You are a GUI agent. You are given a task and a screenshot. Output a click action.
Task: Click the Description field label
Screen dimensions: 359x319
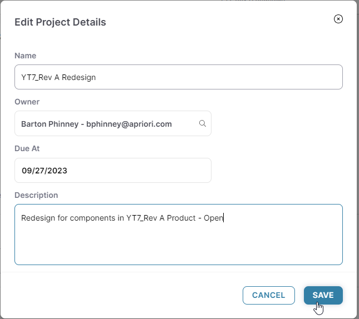coord(36,195)
